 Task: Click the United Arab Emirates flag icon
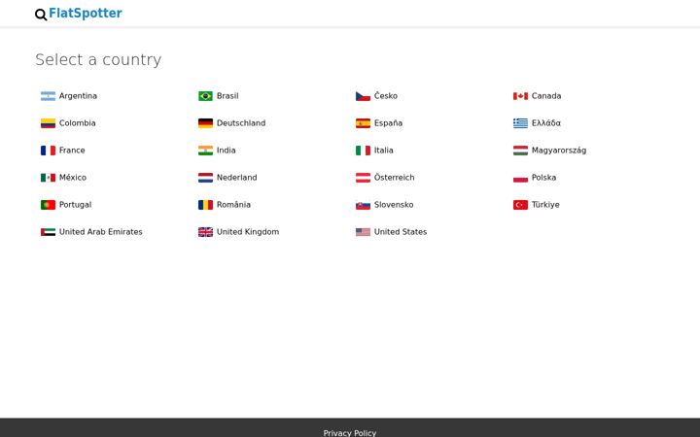coord(49,232)
